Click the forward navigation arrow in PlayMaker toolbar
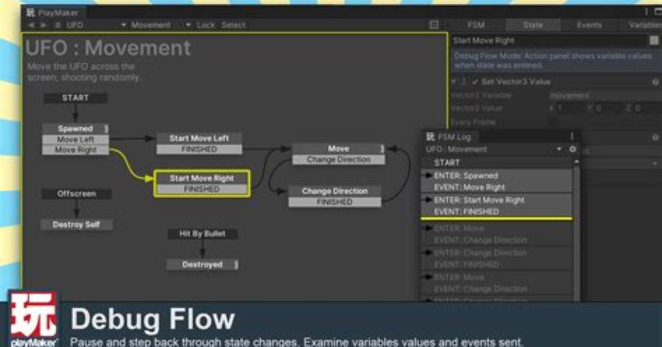The width and height of the screenshot is (662, 347). point(44,25)
